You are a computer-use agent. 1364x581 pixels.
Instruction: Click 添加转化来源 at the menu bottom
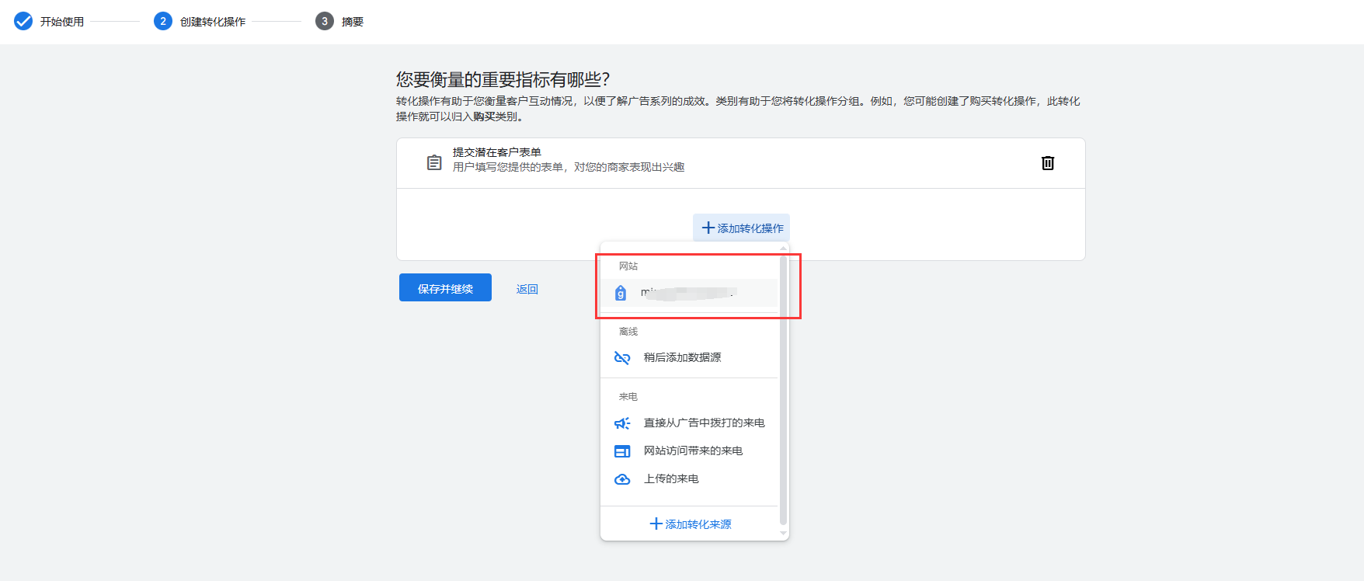[x=691, y=524]
